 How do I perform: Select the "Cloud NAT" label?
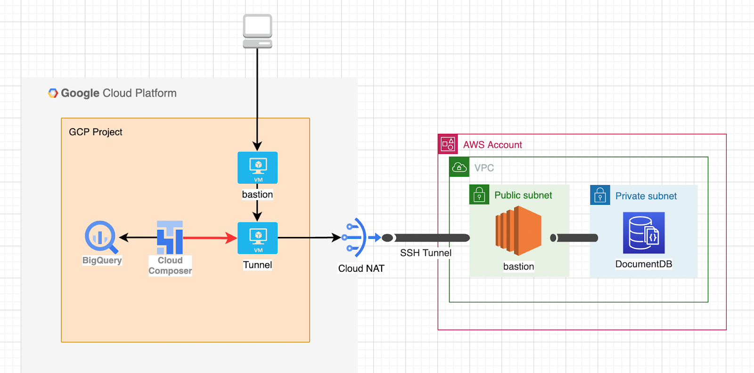click(361, 268)
